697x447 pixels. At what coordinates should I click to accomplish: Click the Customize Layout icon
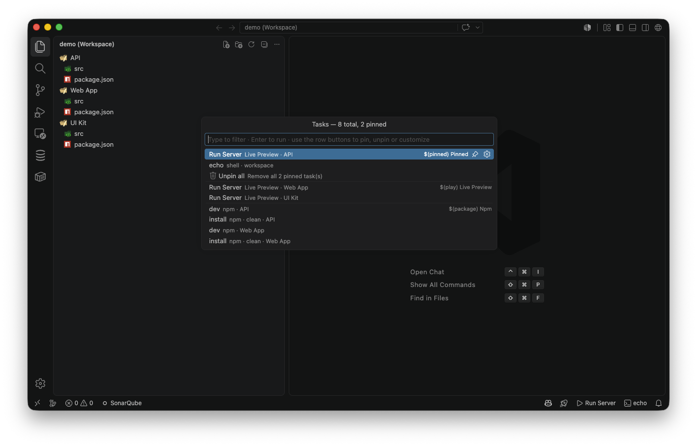(607, 28)
